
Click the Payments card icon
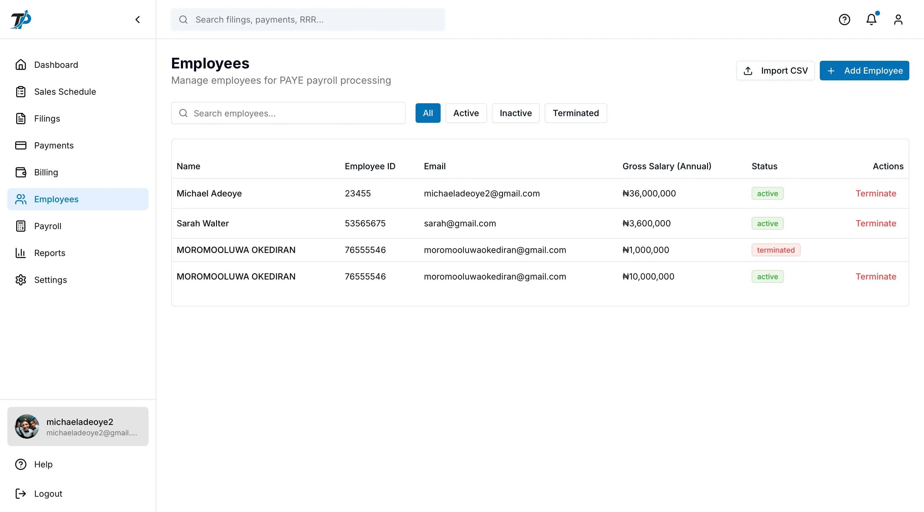tap(21, 145)
